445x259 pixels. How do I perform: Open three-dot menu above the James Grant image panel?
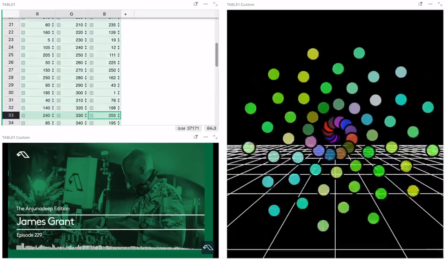click(205, 137)
